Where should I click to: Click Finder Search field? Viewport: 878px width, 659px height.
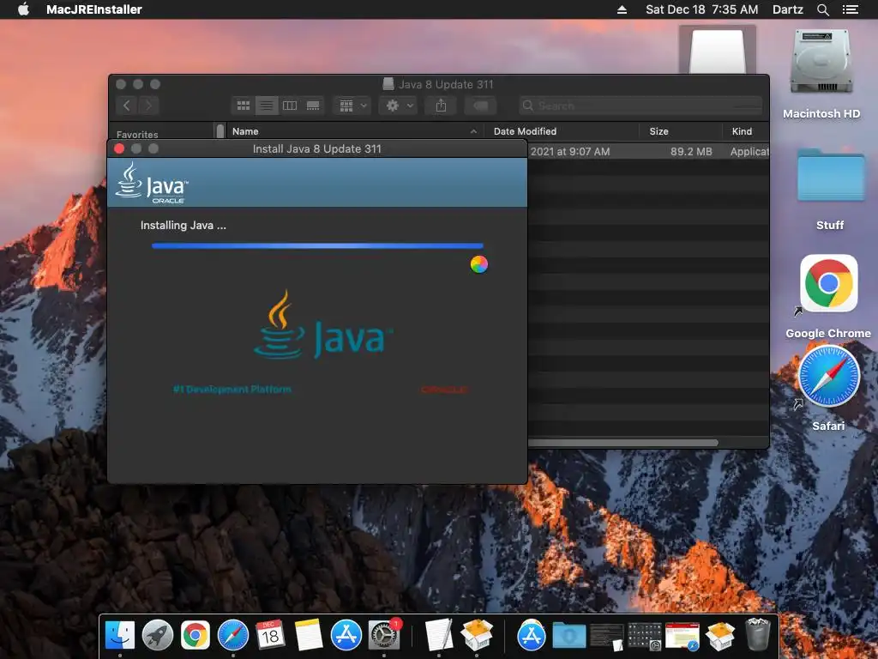[x=640, y=106]
